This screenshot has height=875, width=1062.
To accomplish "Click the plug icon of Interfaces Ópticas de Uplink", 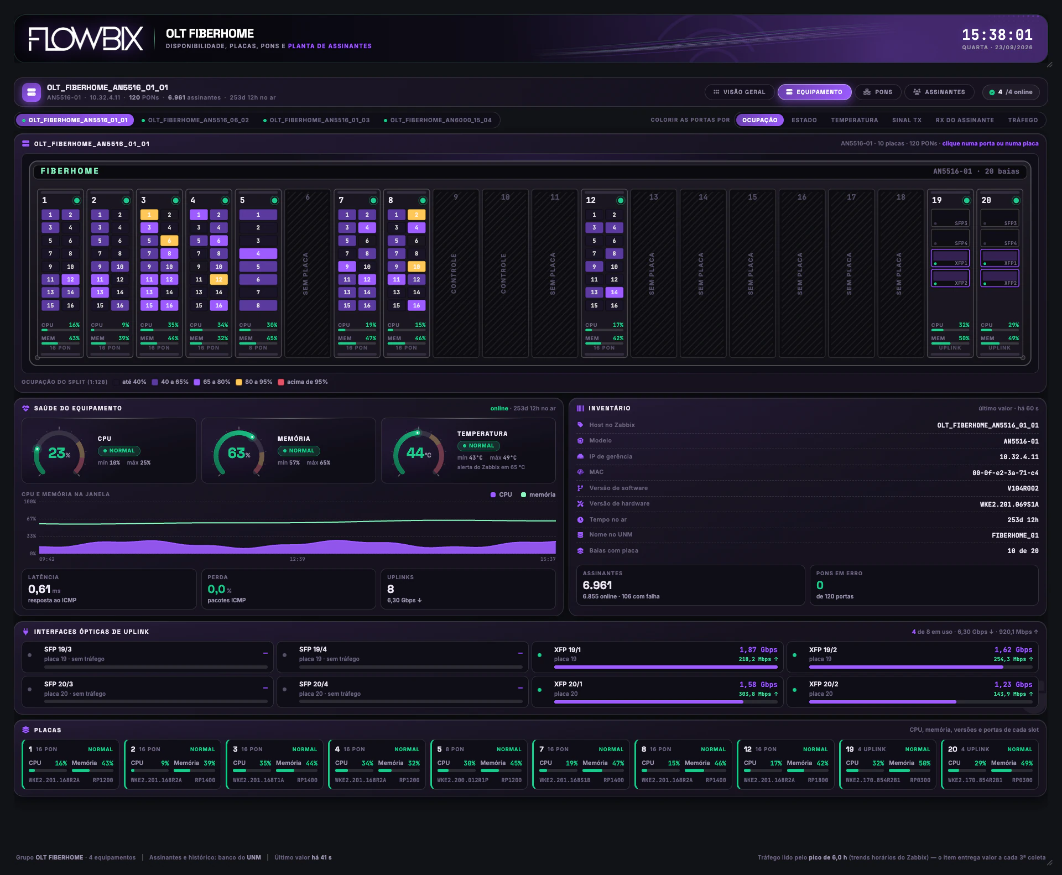I will pos(25,632).
